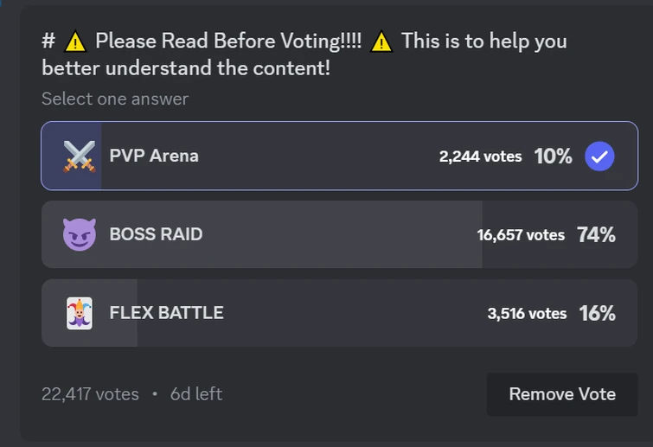Select the BOSS RAID answer label
Viewport: 653px width, 447px height.
[156, 234]
